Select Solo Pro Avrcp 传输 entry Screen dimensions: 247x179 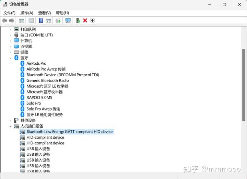pos(43,109)
